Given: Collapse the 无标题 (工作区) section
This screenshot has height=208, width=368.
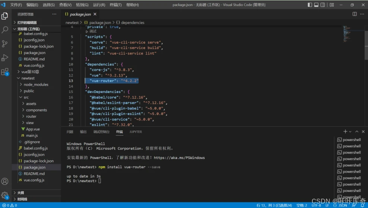Looking at the screenshot, I should click(37, 29).
